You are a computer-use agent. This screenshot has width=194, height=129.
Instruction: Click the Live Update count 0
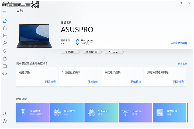coord(77,42)
